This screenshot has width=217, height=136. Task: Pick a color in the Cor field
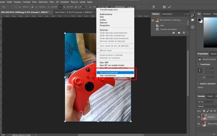coord(210,33)
